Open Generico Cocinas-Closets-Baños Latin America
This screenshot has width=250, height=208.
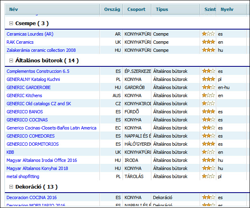click(51, 128)
